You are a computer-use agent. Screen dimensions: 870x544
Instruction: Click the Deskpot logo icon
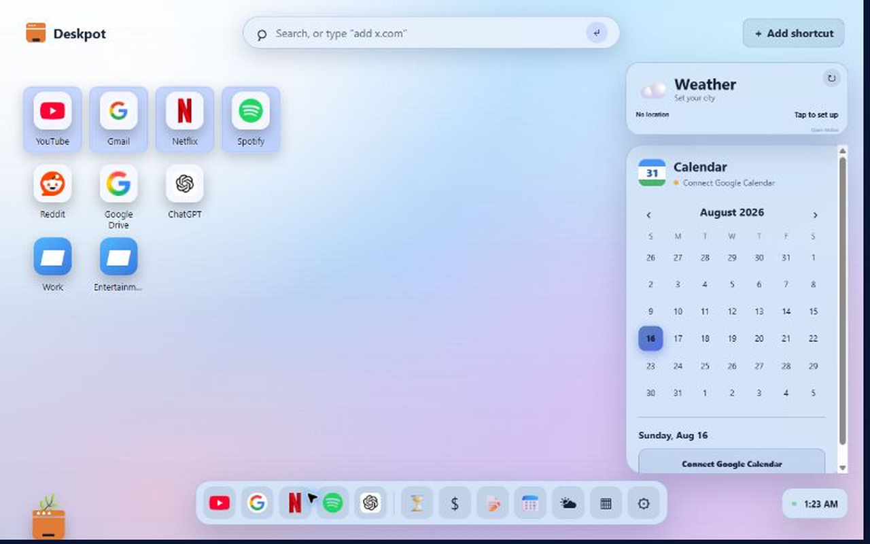(36, 33)
